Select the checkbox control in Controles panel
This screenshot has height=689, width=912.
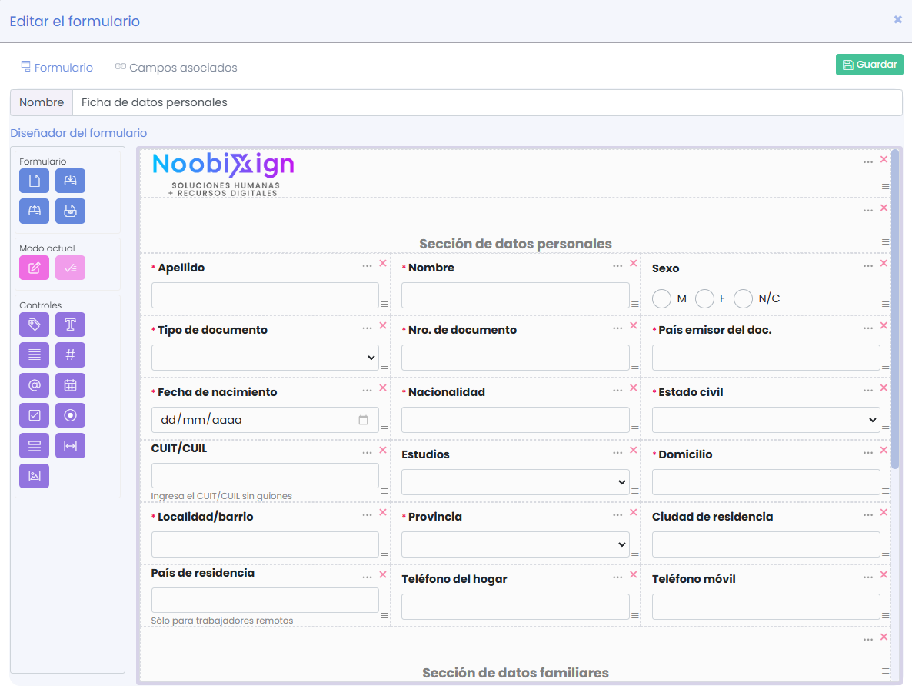(x=34, y=415)
